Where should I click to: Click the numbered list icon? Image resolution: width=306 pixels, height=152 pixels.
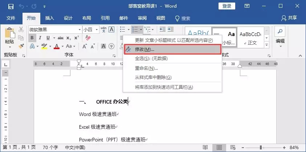(x=135, y=29)
